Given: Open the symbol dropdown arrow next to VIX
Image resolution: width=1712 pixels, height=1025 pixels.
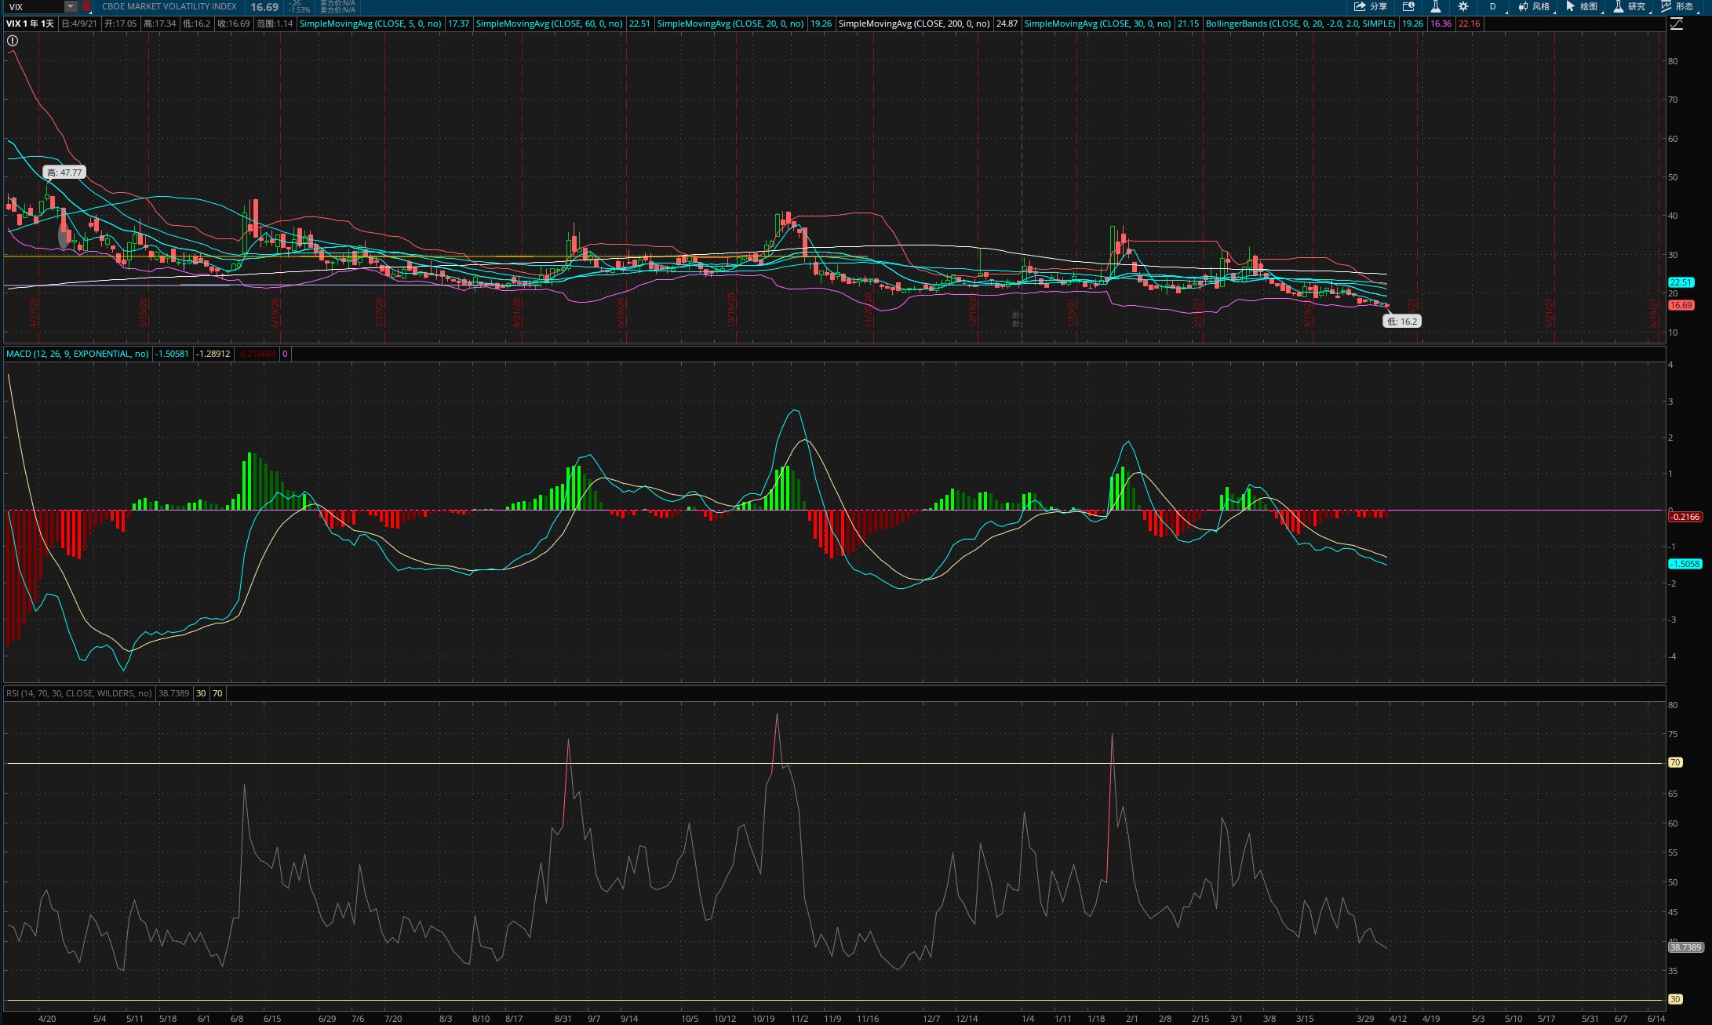Looking at the screenshot, I should click(71, 6).
